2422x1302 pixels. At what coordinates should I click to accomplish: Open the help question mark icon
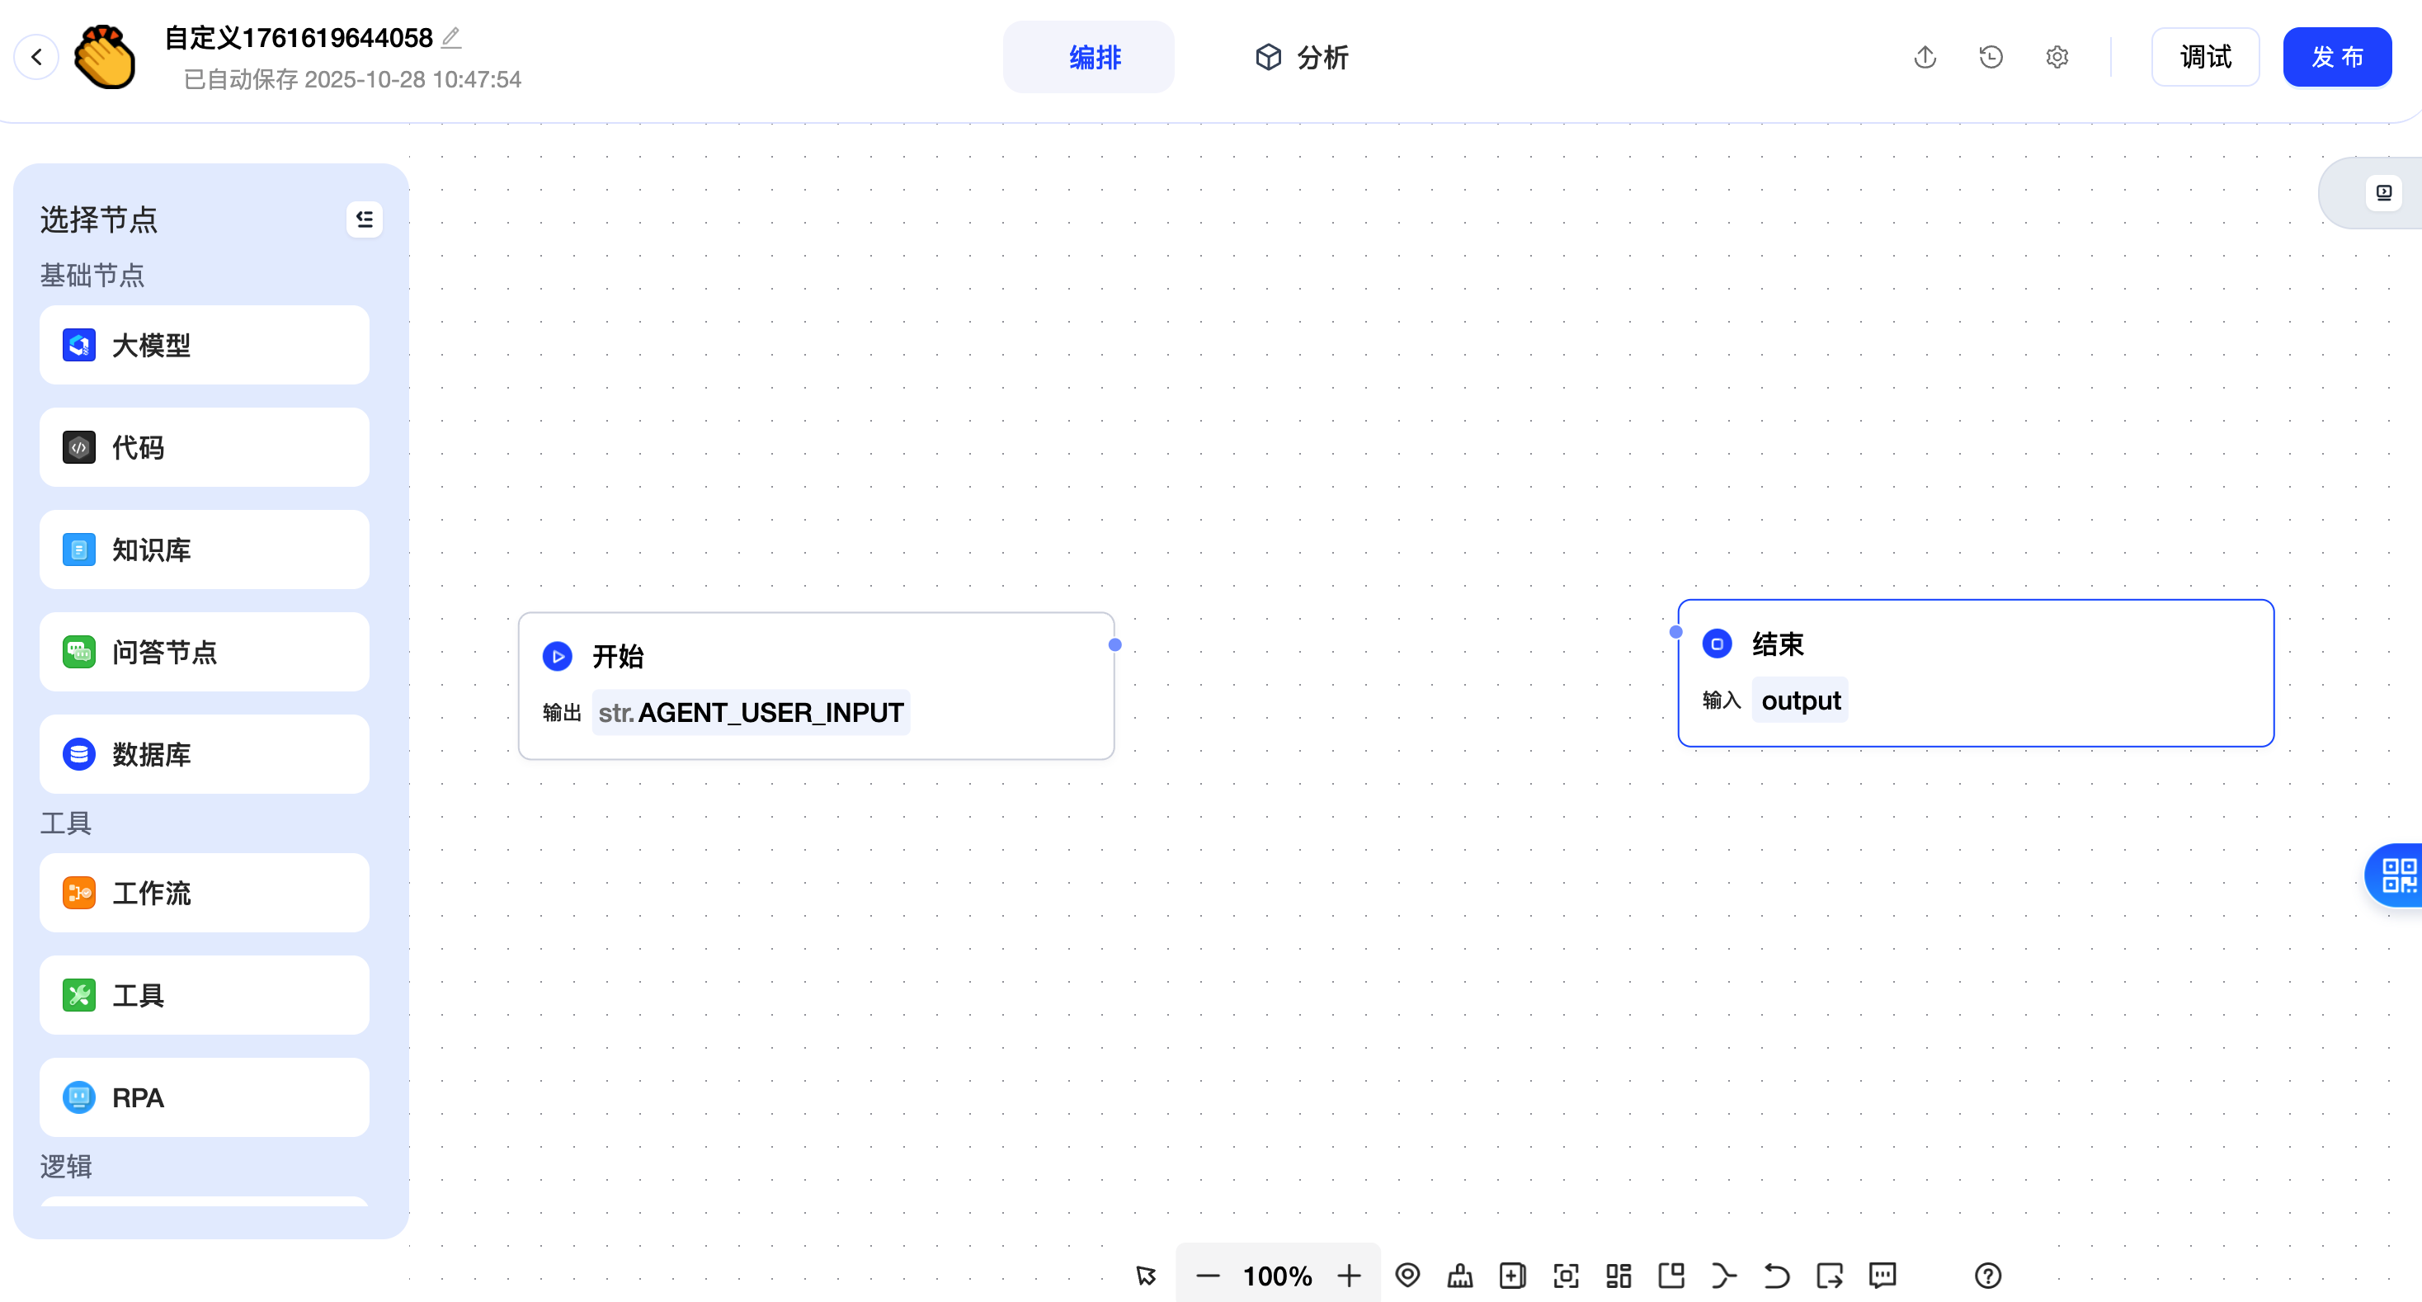point(1987,1276)
